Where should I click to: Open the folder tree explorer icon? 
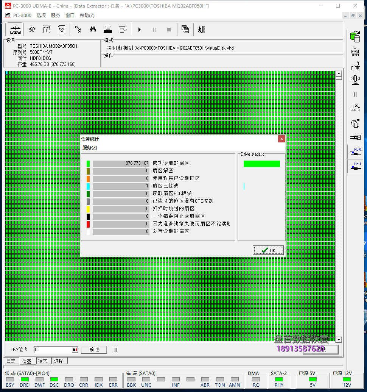tap(78, 30)
